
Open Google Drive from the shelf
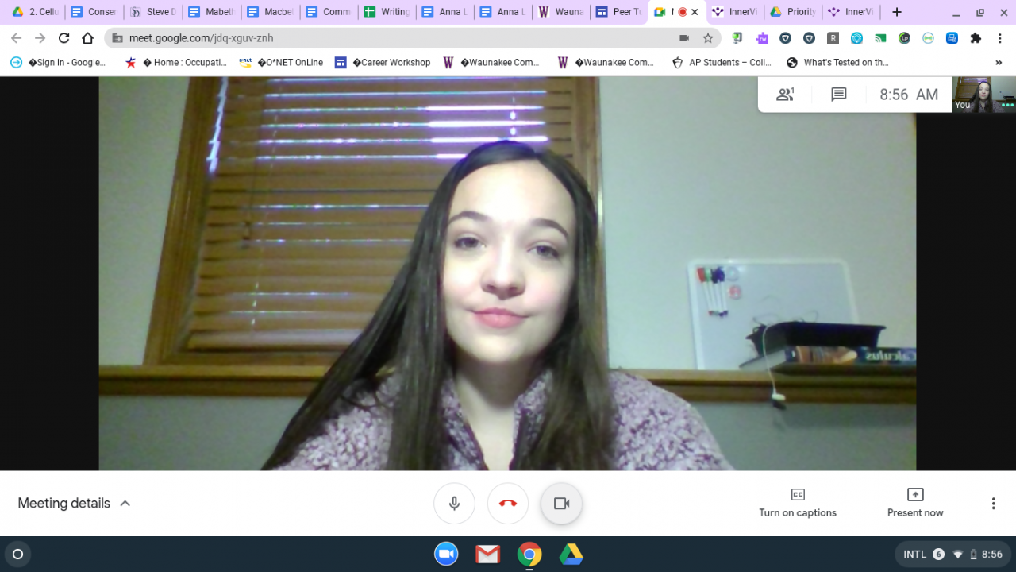coord(571,554)
